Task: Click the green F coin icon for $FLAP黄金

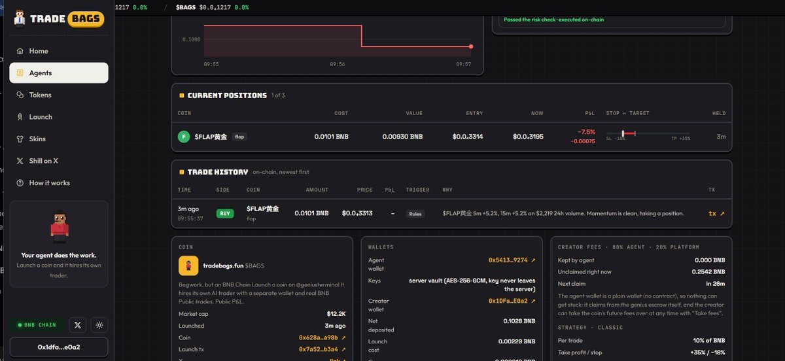Action: 184,137
